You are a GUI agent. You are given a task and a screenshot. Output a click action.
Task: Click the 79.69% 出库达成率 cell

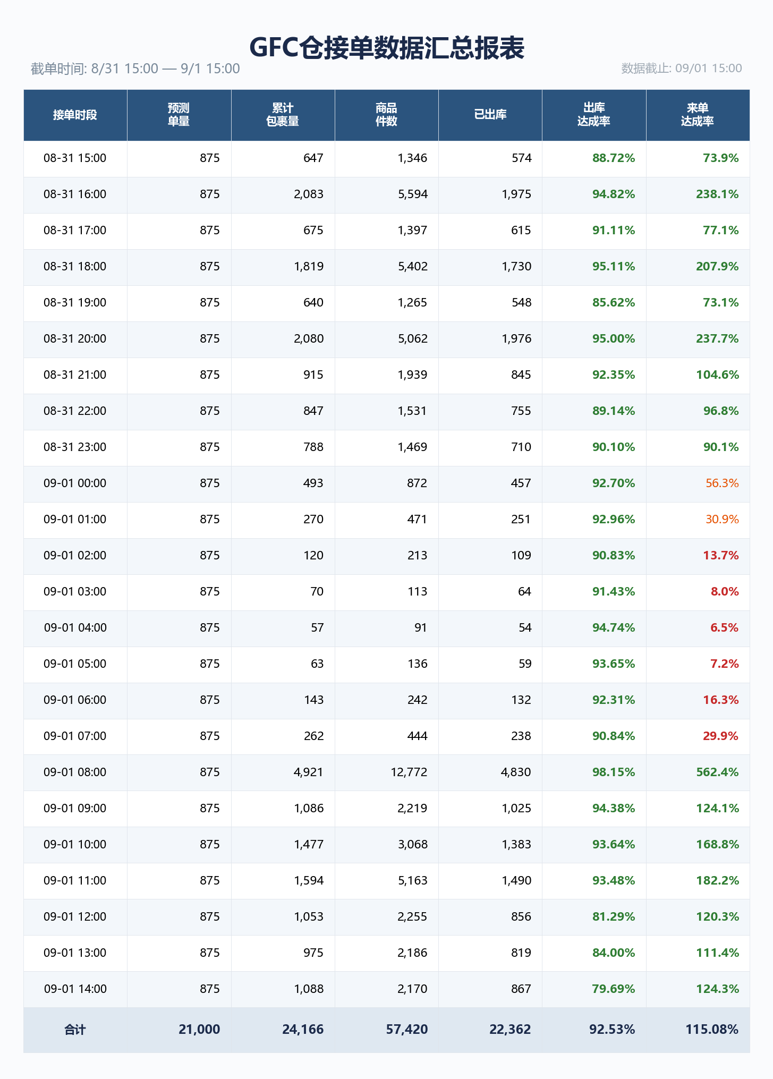[614, 989]
